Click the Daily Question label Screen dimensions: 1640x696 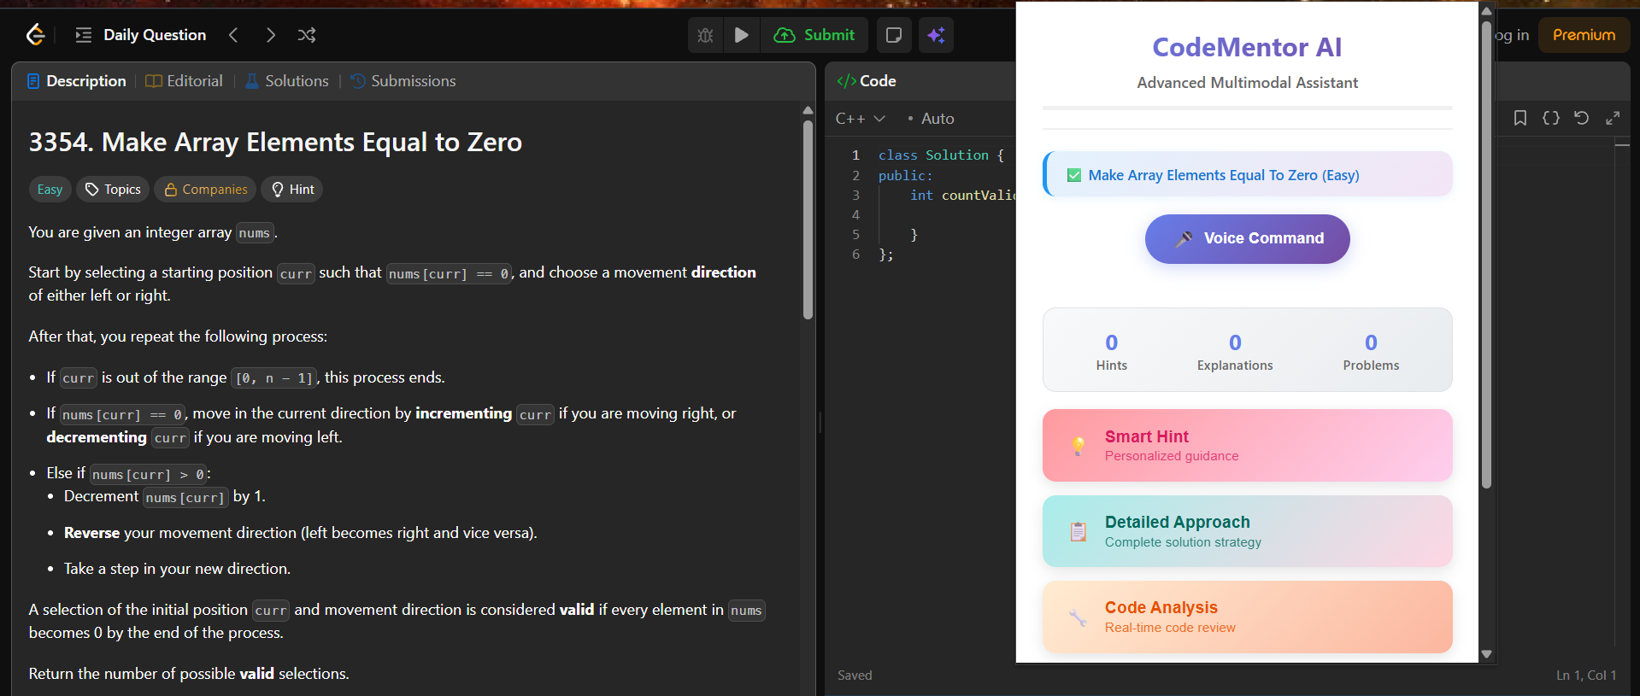coord(155,35)
